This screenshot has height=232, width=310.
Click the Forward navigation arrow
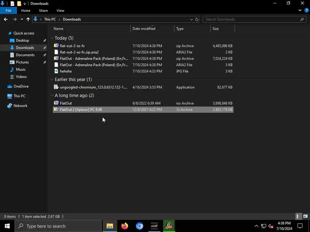coord(15,19)
